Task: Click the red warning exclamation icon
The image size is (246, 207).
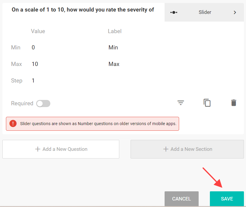Action: 13,124
